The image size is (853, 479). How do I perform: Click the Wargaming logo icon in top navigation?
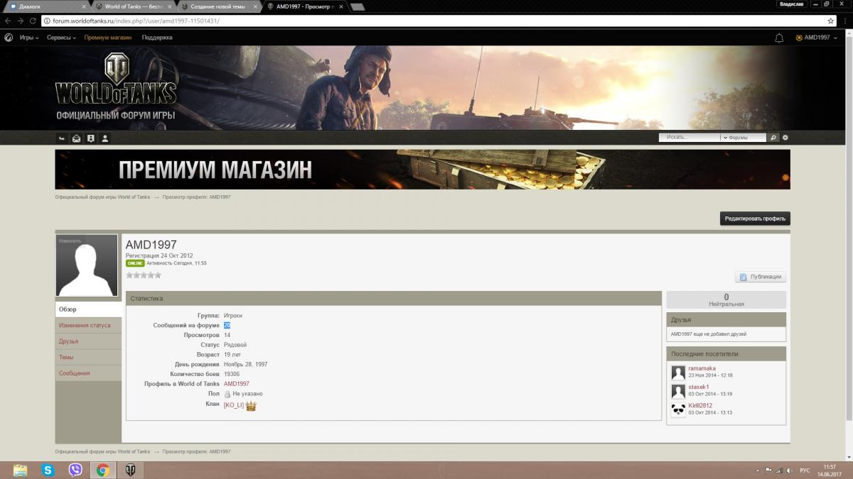point(9,38)
